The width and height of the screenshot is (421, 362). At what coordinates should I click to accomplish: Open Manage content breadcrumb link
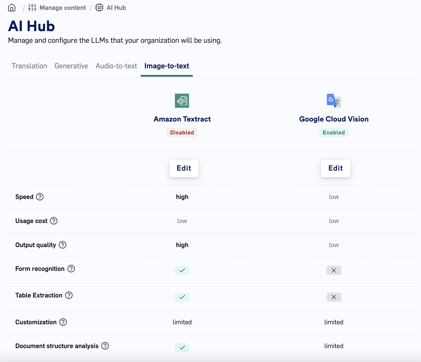63,8
